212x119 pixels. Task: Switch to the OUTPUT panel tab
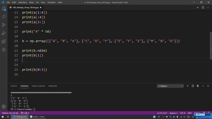click(x=14, y=86)
